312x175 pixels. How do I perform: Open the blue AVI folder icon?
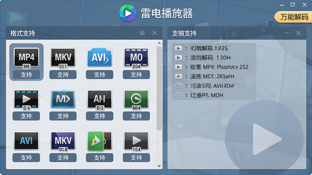tap(100, 57)
